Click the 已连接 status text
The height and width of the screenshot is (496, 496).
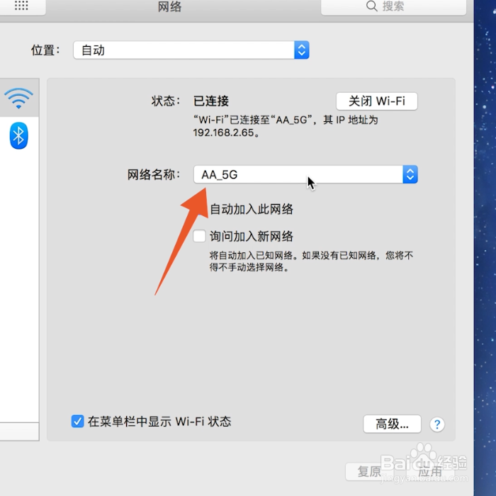point(211,101)
